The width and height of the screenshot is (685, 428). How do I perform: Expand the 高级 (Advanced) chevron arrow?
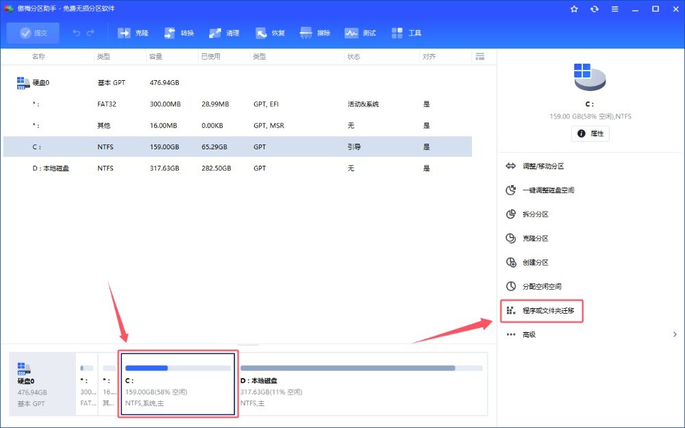coord(675,335)
